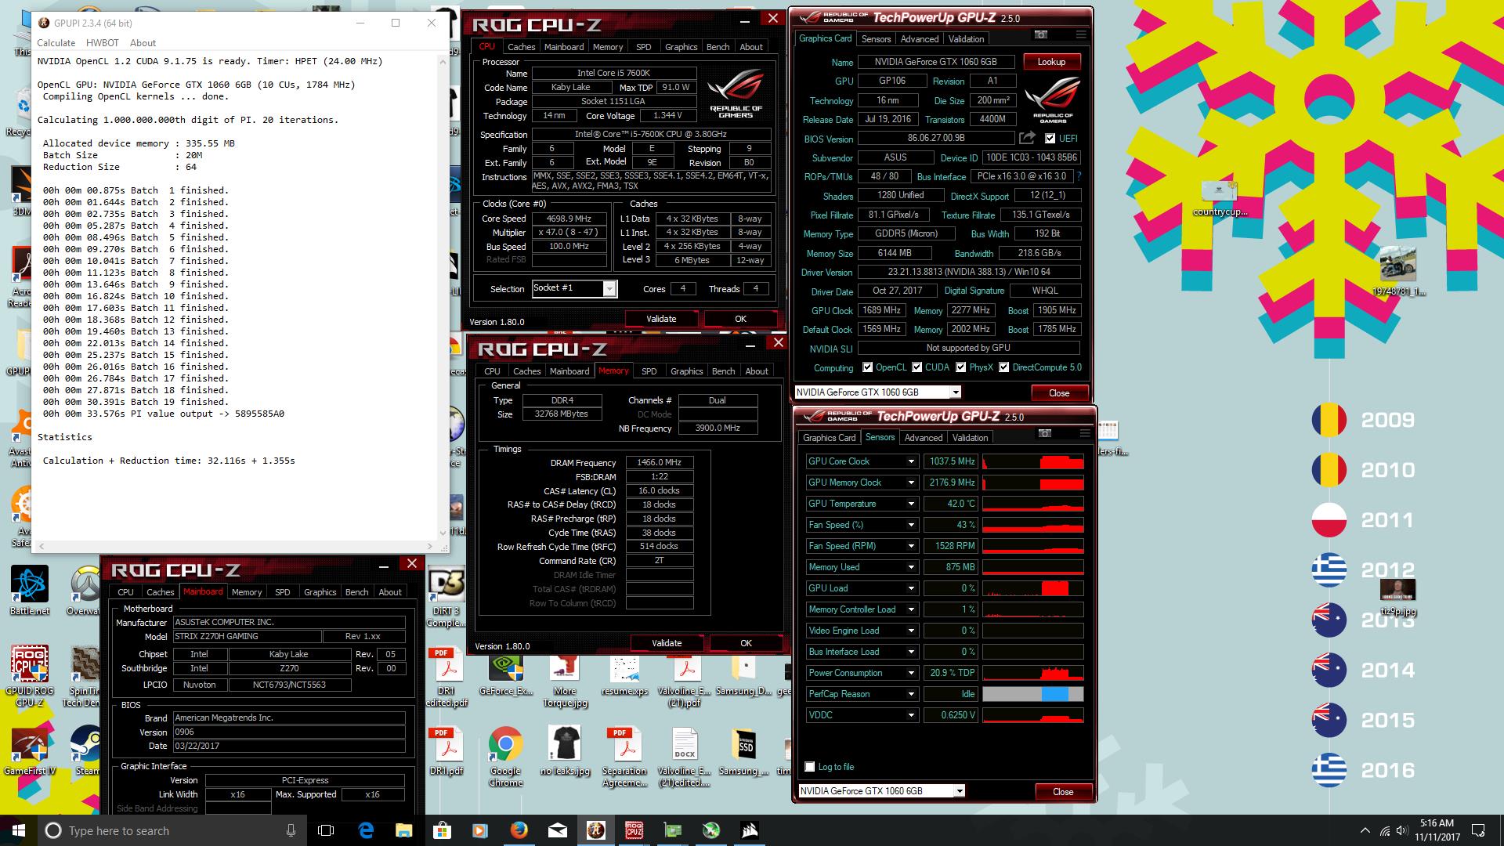Show hidden system tray icons

point(1365,830)
